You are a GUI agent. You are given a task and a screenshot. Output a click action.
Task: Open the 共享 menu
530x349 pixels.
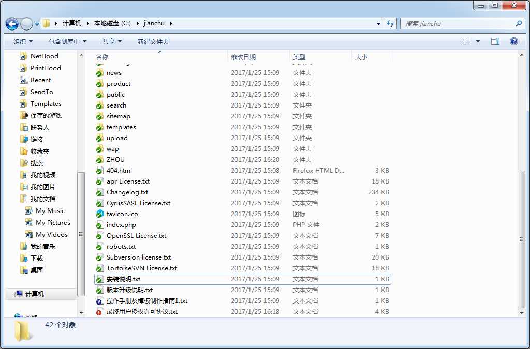coord(112,41)
